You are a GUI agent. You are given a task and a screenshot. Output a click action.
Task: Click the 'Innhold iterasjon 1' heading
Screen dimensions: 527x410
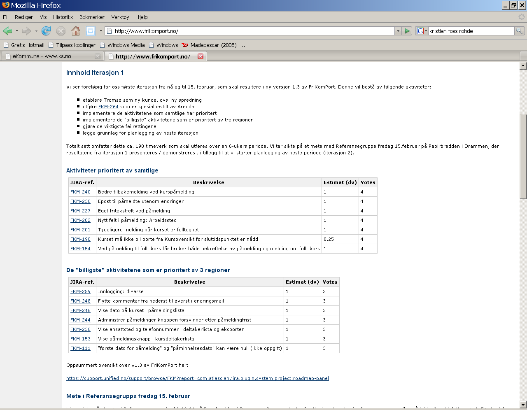tap(95, 72)
